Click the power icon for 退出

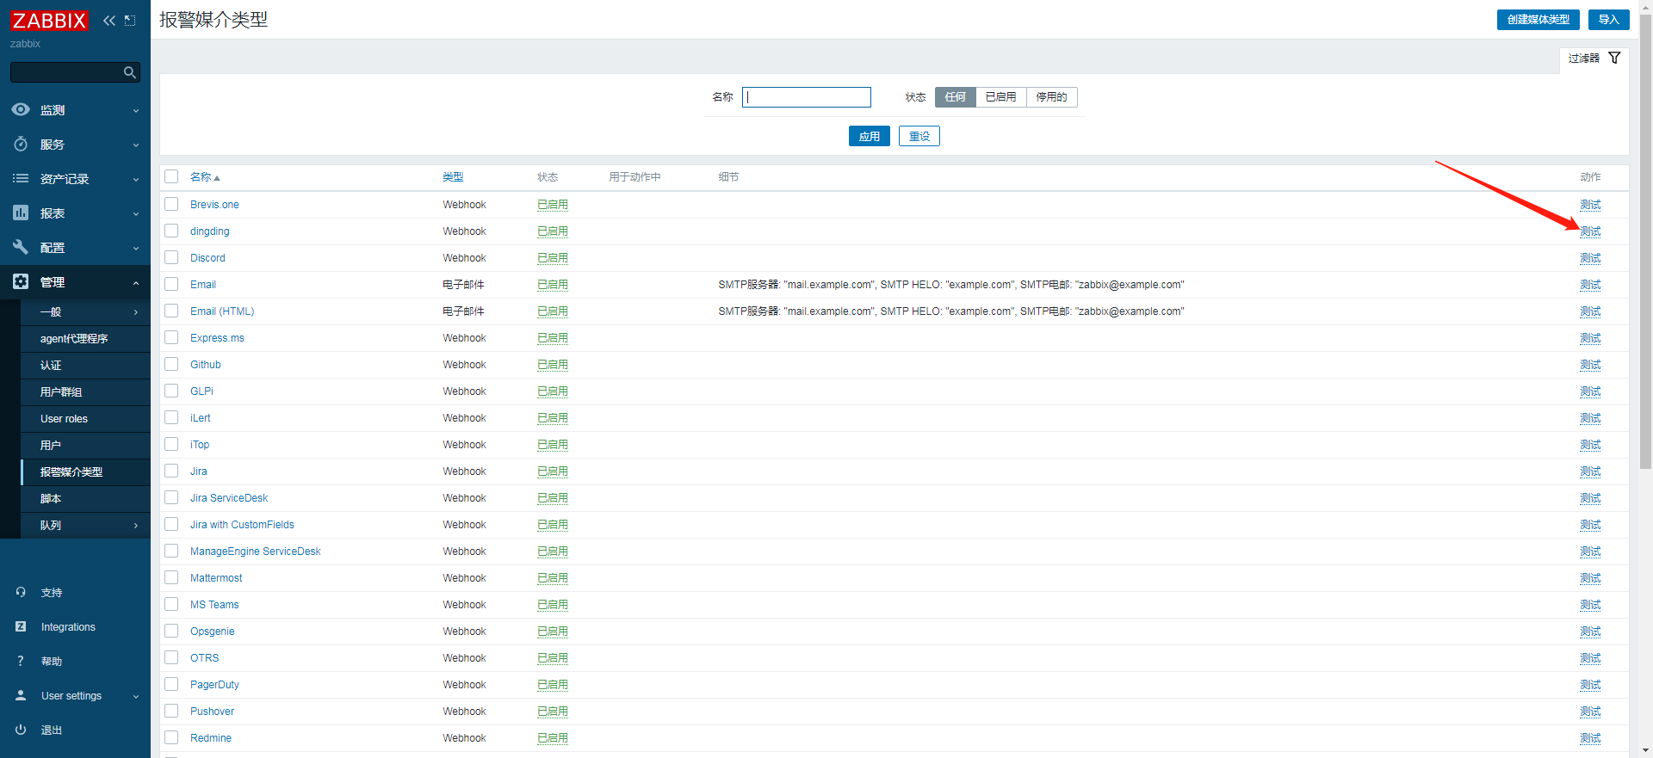tap(21, 730)
